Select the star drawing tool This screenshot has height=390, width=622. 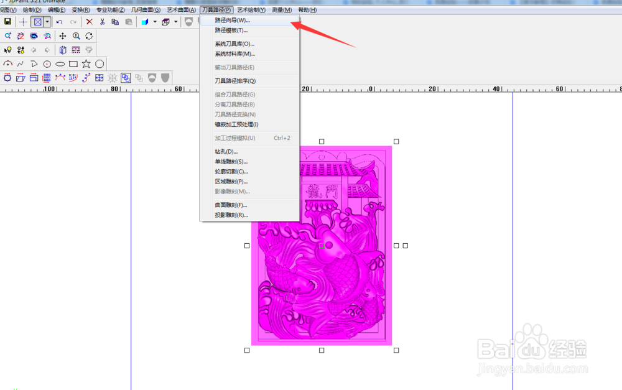point(86,64)
